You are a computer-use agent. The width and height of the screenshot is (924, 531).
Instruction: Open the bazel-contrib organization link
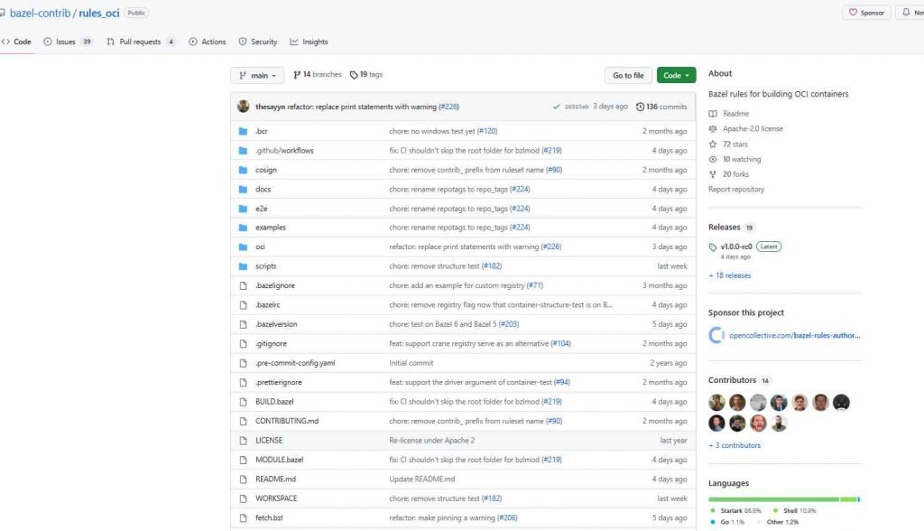coord(40,13)
